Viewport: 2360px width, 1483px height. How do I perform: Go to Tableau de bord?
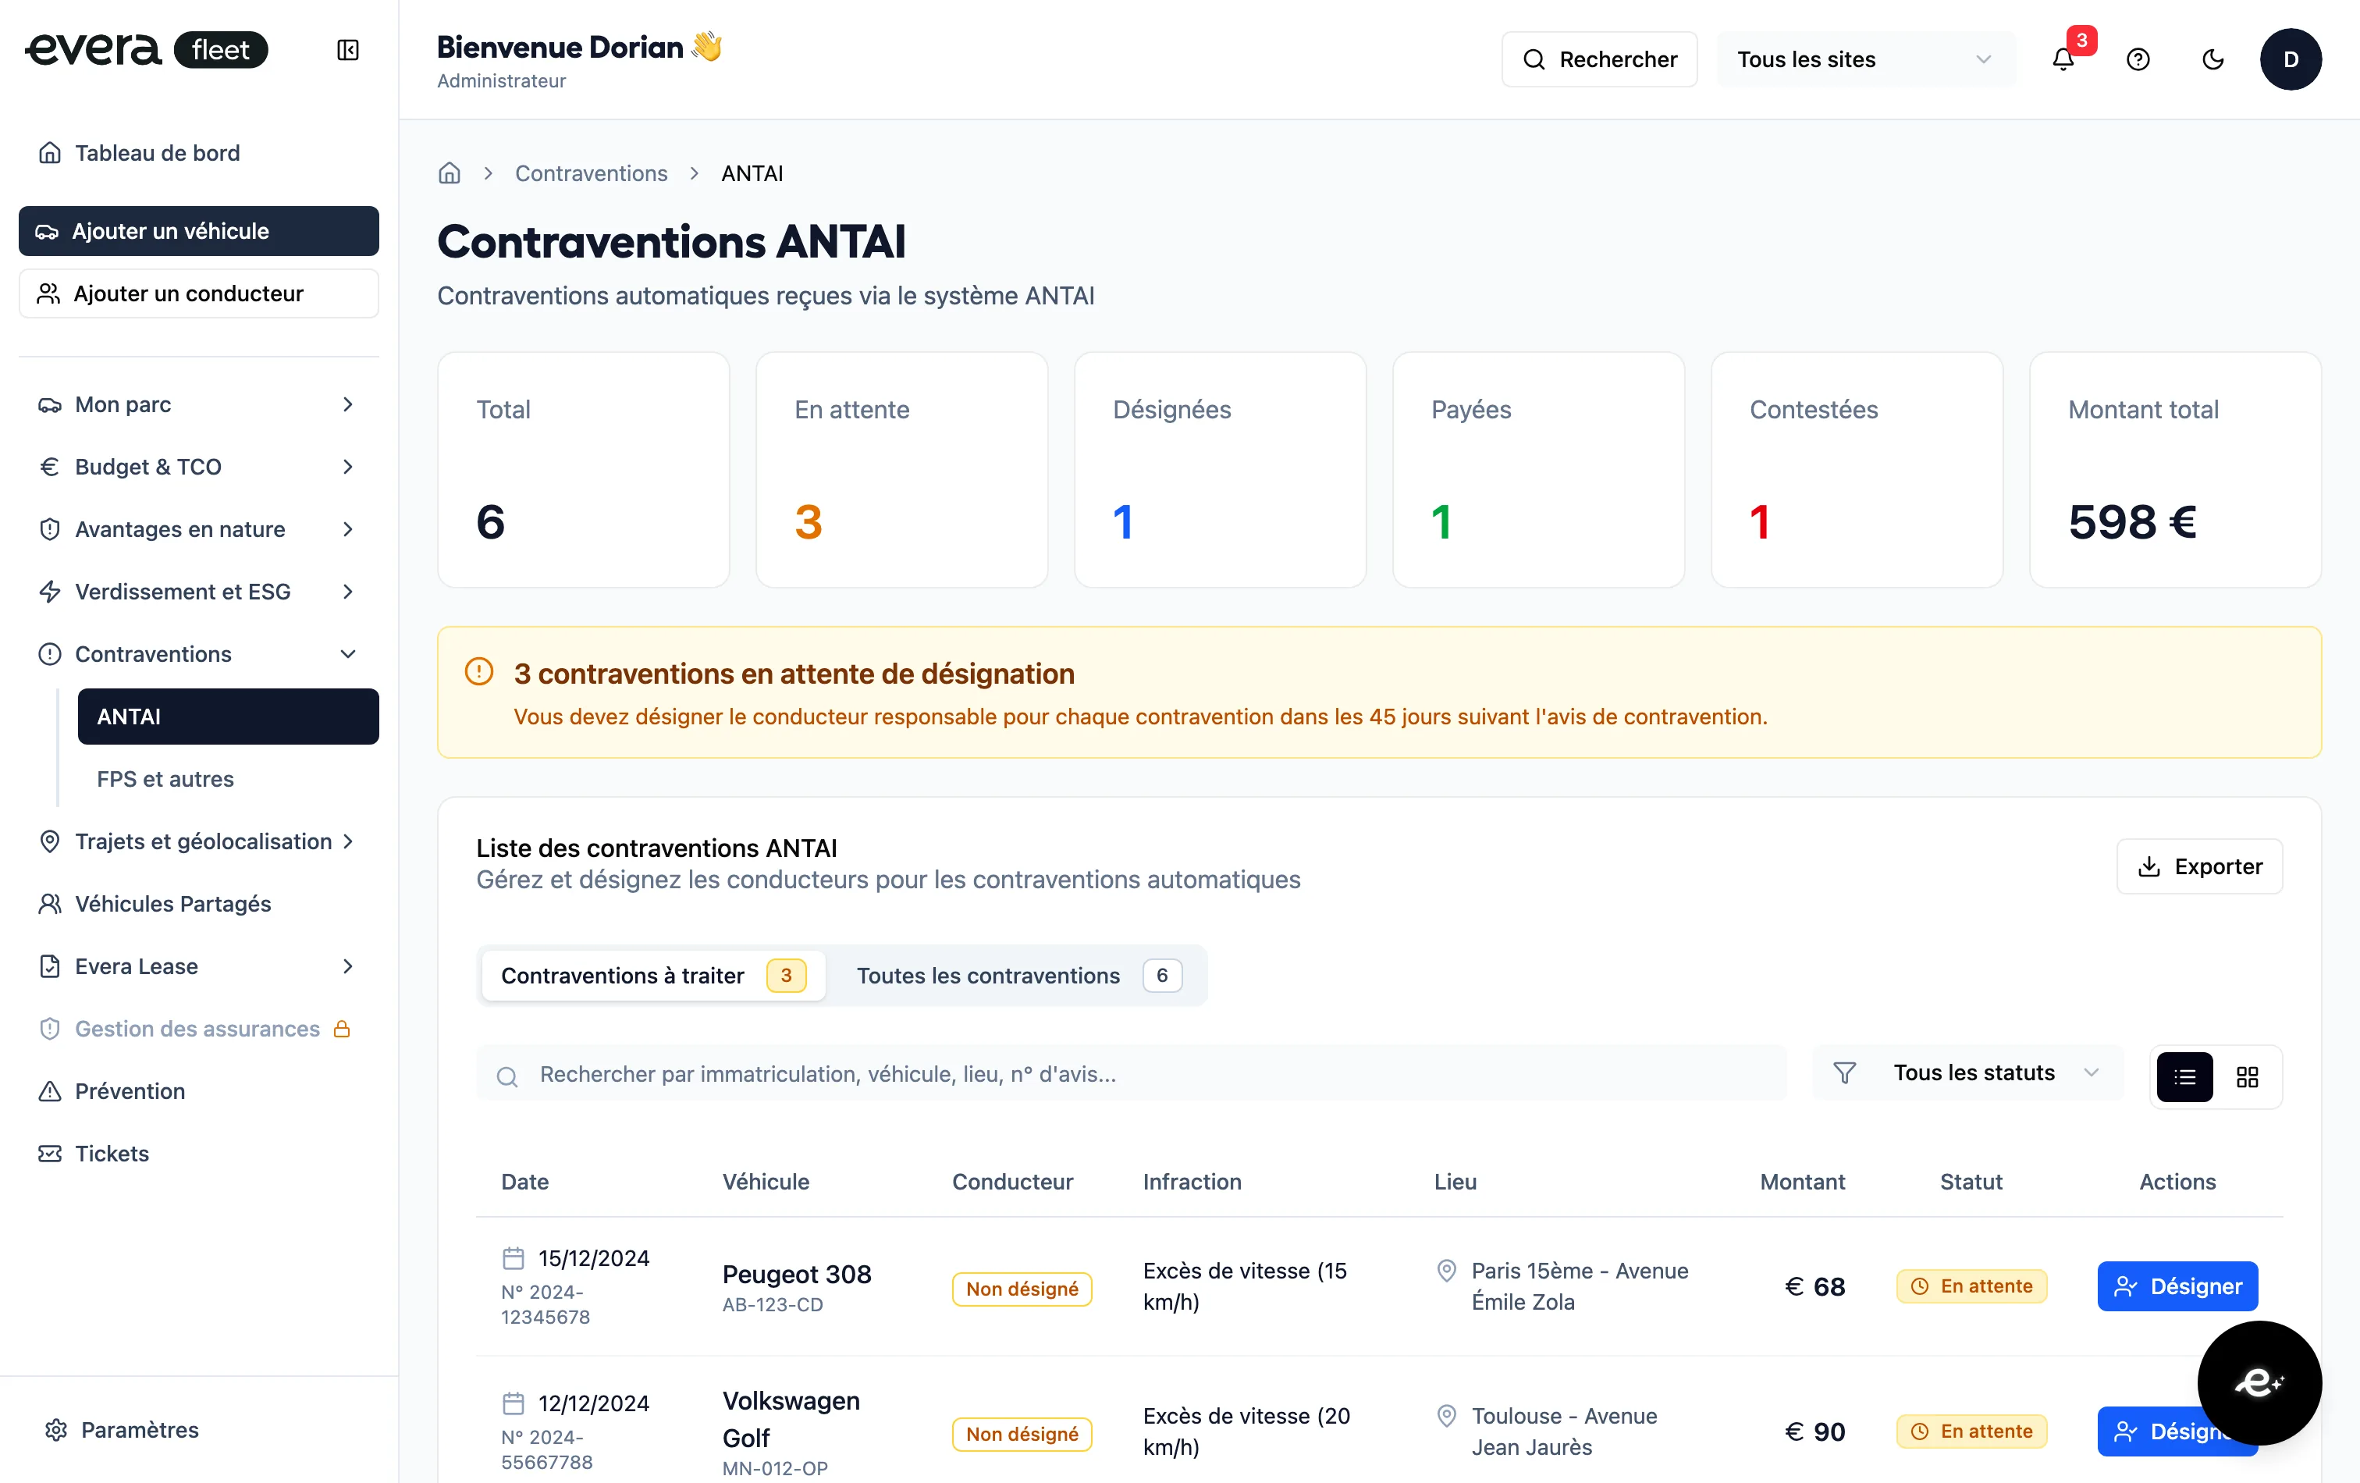coord(199,153)
